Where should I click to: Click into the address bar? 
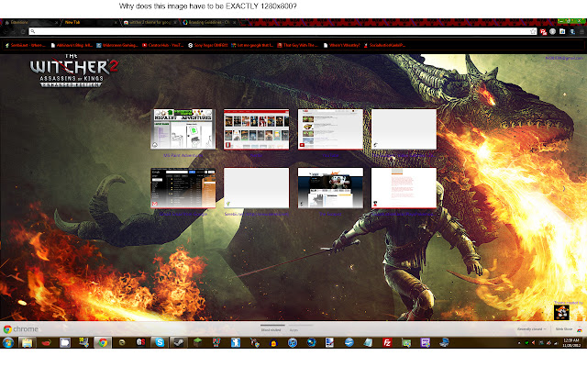click(275, 31)
